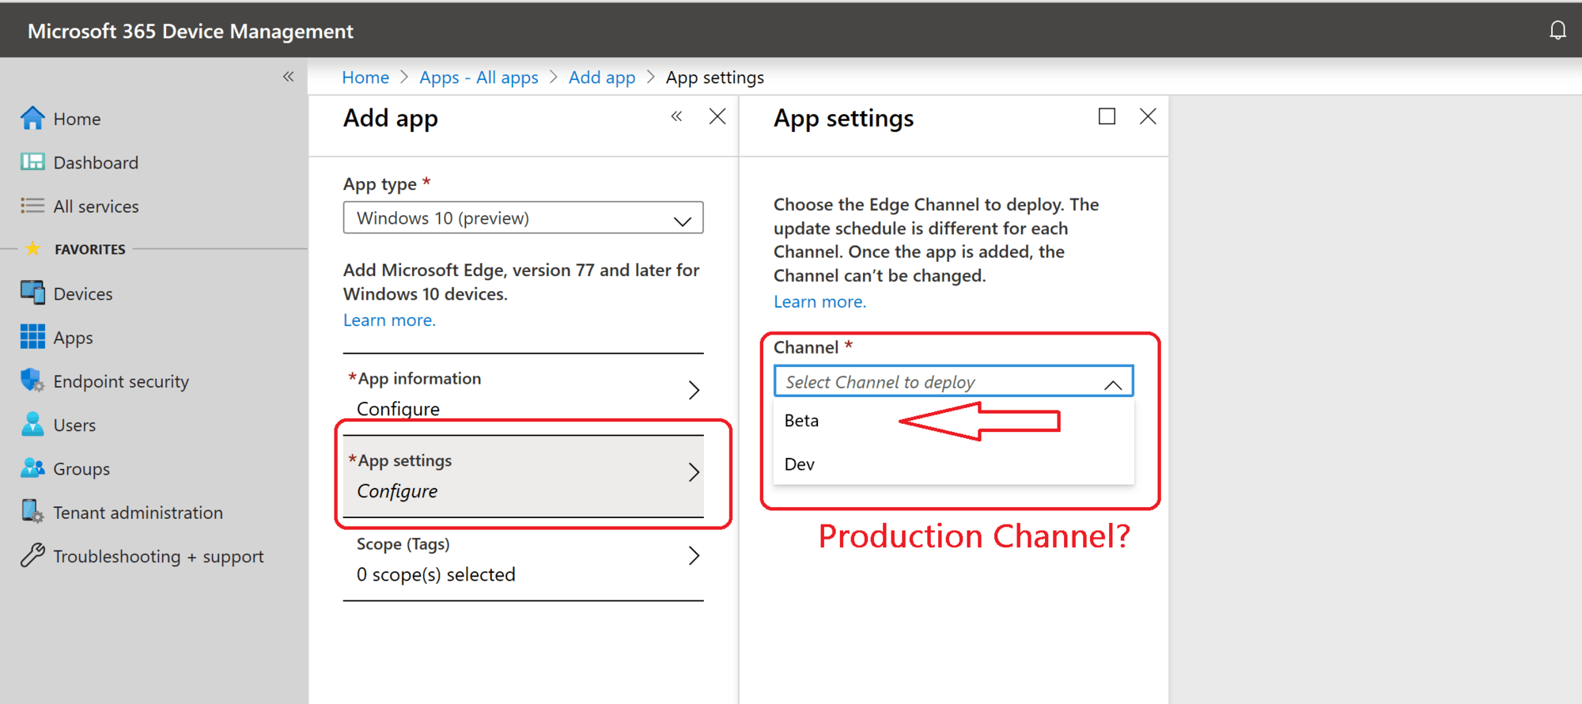The image size is (1582, 704).
Task: Click the Troubleshooting + support wrench icon
Action: (32, 556)
